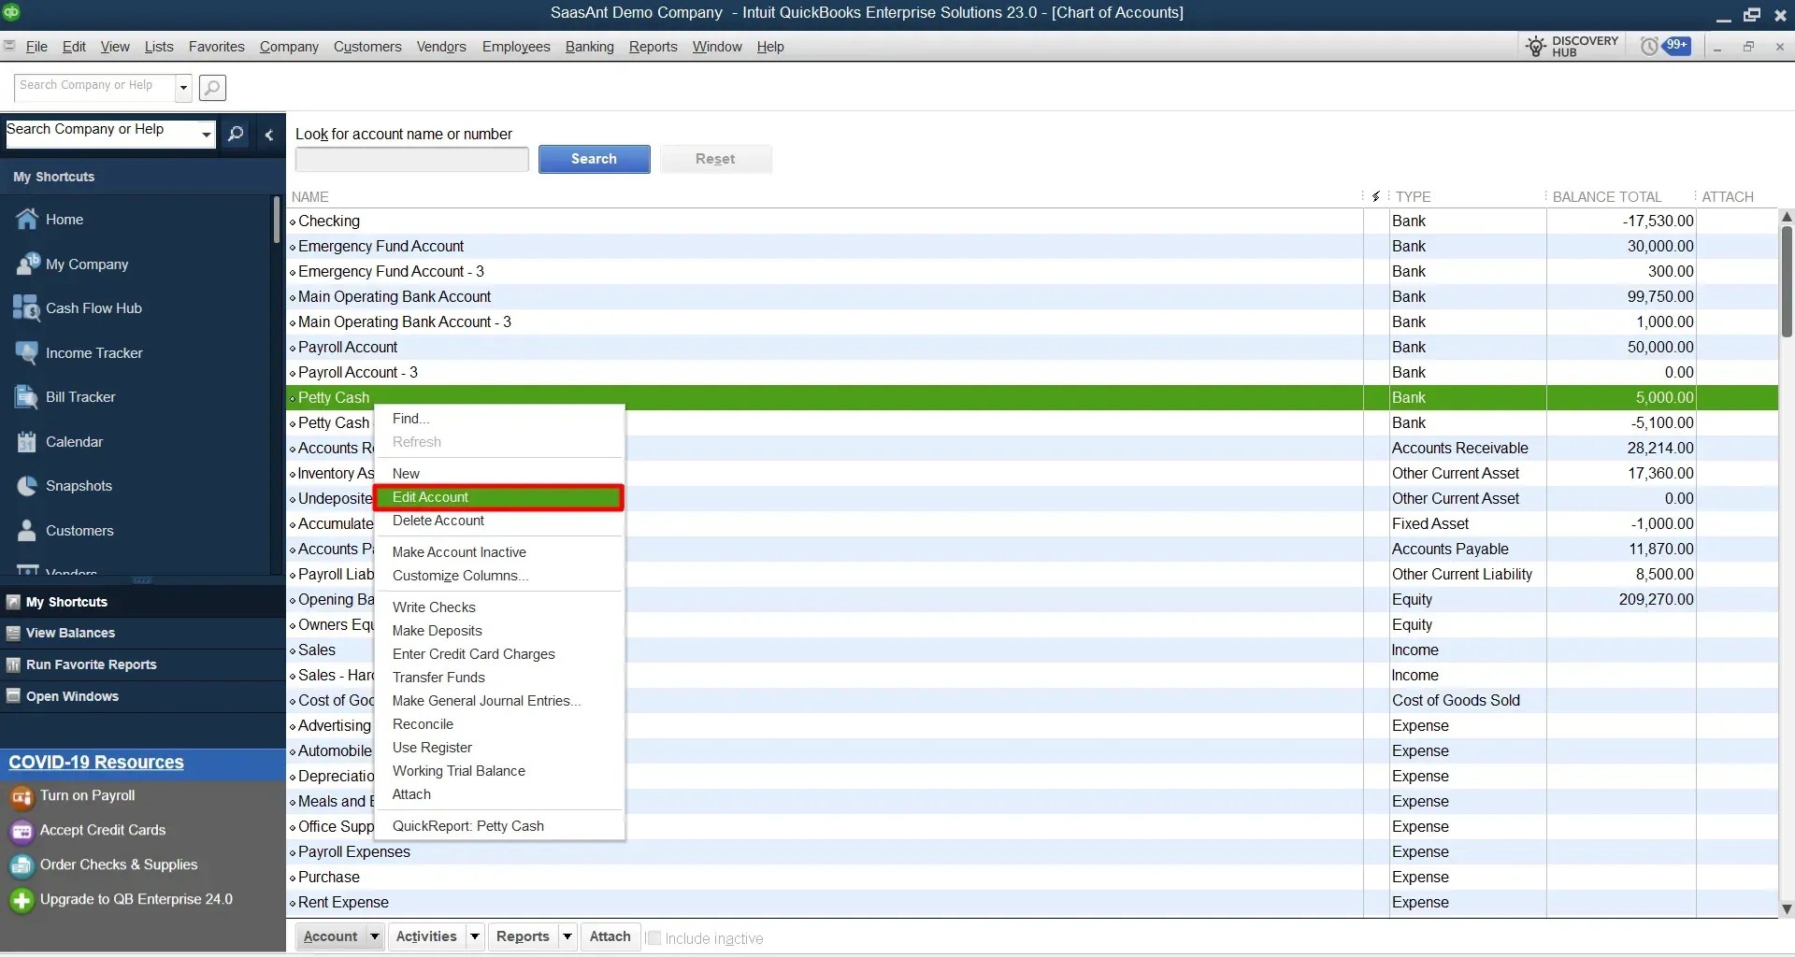Click the Open Windows panel icon
Image resolution: width=1795 pixels, height=957 pixels.
[x=13, y=696]
